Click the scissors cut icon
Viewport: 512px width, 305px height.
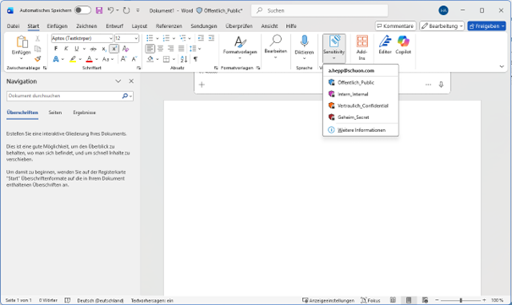[37, 39]
